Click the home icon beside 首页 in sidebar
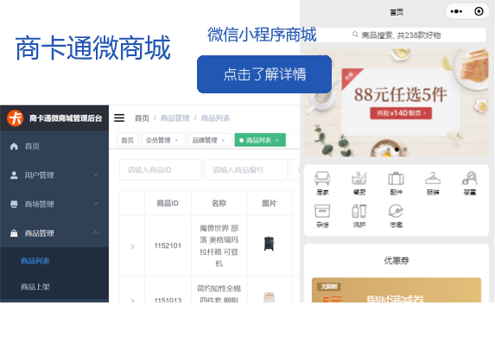This screenshot has width=495, height=350. (14, 146)
